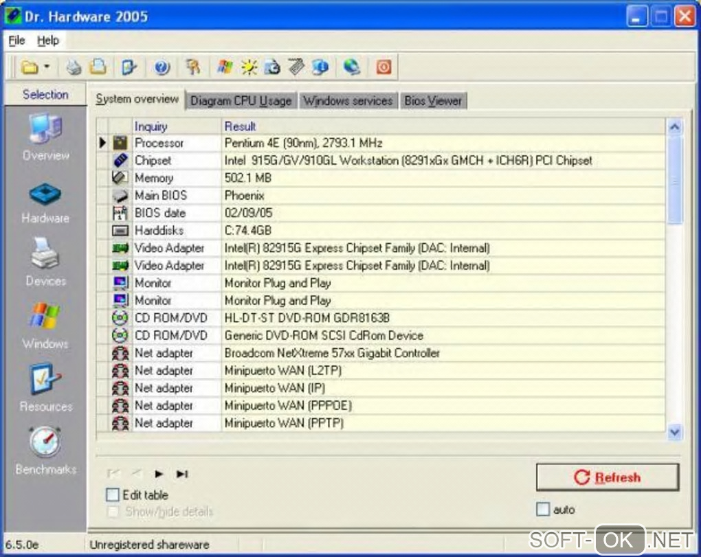Toggle the Show/hide details checkbox
701x557 pixels.
pyautogui.click(x=113, y=512)
